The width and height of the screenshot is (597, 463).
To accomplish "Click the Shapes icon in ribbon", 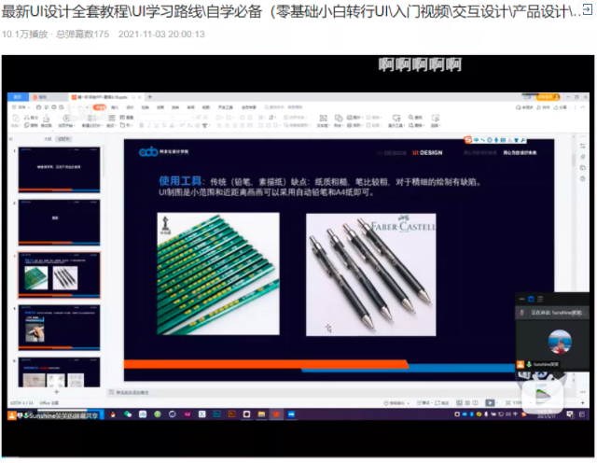I will click(x=339, y=120).
